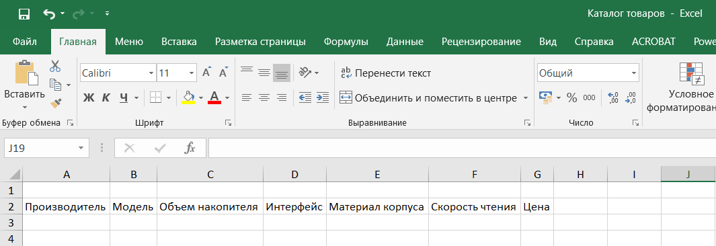Click the Вставить paste button
The width and height of the screenshot is (716, 246).
[25, 85]
